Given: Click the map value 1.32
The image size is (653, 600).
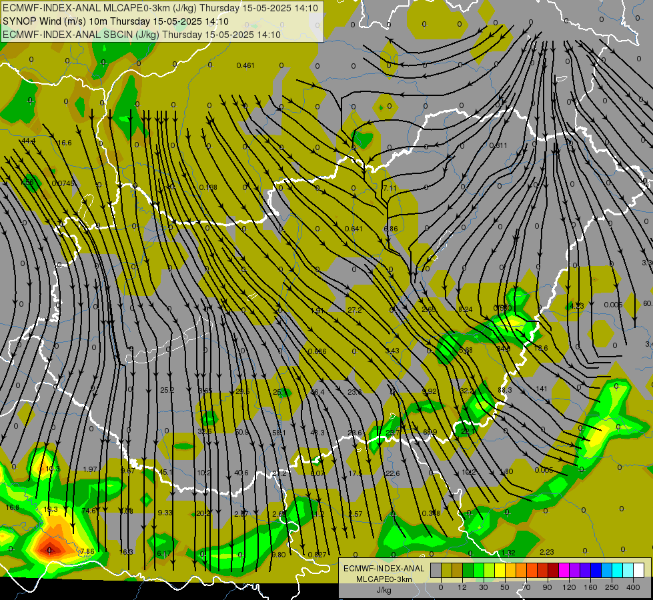Looking at the screenshot, I should point(508,553).
